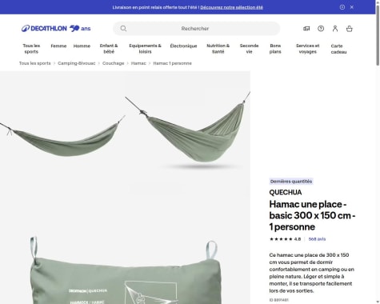View the flat hamac product image
380x304 pixels.
tap(62, 134)
